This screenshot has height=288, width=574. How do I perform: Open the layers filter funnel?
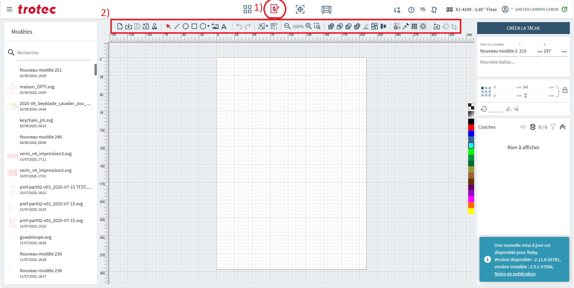553,127
